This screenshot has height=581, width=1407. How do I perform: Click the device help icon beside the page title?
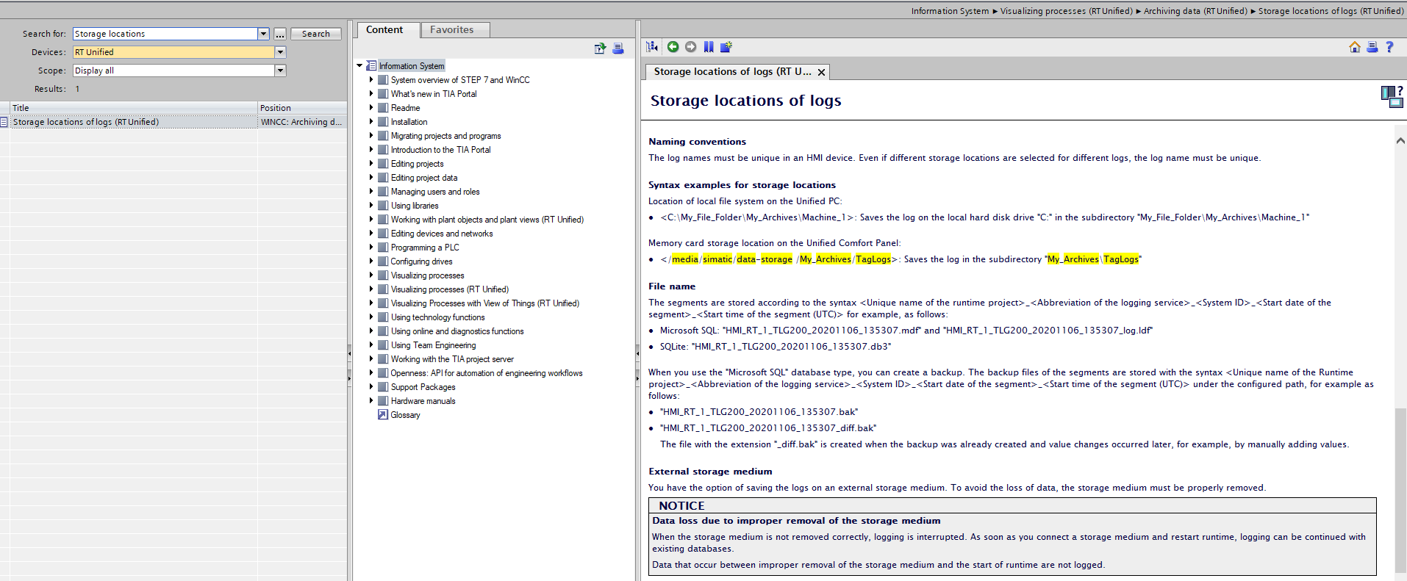tap(1392, 96)
